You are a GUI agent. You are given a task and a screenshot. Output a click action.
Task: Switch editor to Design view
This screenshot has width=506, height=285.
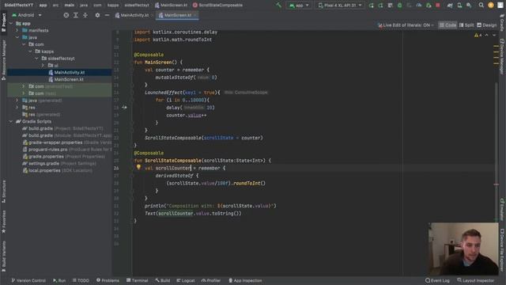coord(487,25)
